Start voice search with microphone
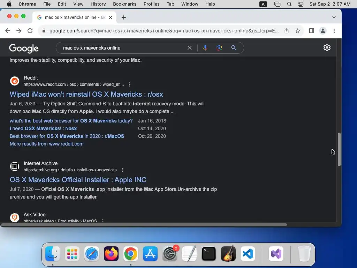The image size is (357, 268). point(205,48)
